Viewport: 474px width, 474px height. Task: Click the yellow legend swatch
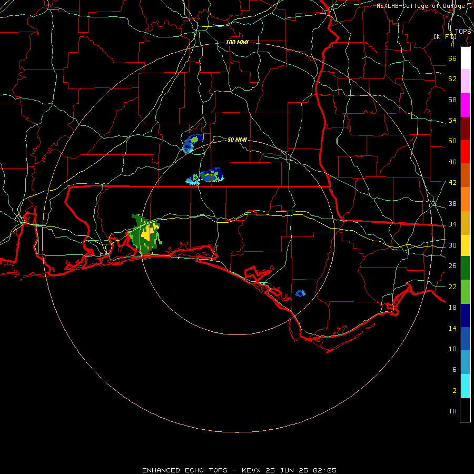[x=465, y=245]
